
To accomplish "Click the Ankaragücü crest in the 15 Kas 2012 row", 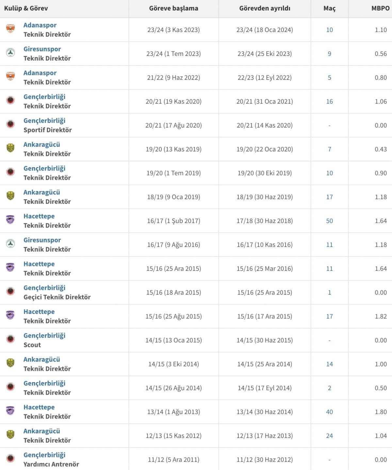I will tap(10, 435).
